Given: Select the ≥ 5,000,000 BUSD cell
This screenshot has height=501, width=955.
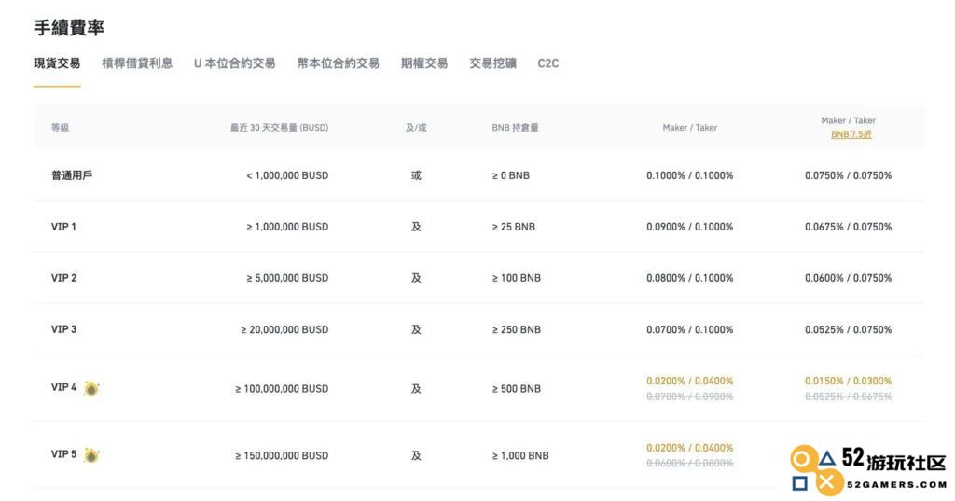Looking at the screenshot, I should click(x=287, y=278).
